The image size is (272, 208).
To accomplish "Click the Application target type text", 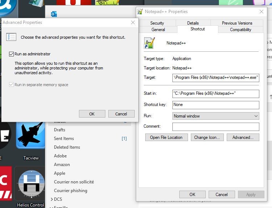I will (181, 59).
